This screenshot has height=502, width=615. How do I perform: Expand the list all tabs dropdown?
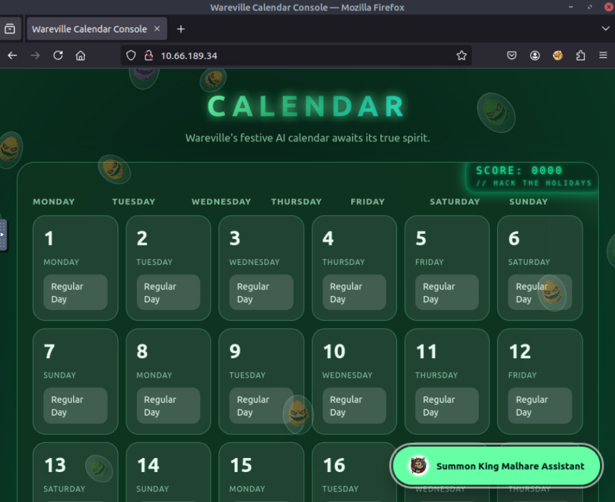coord(605,29)
